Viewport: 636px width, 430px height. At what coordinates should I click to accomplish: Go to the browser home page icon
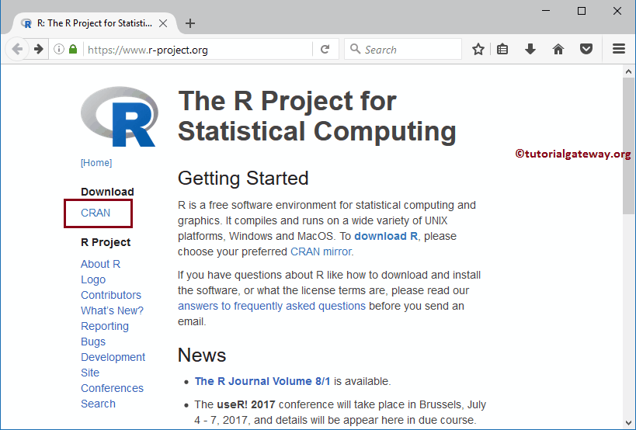(x=558, y=50)
